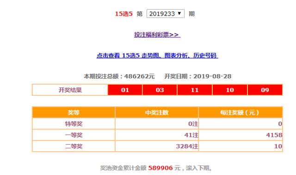Open the 15选5 走势图 analysis link
The image size is (296, 175).
click(x=157, y=56)
